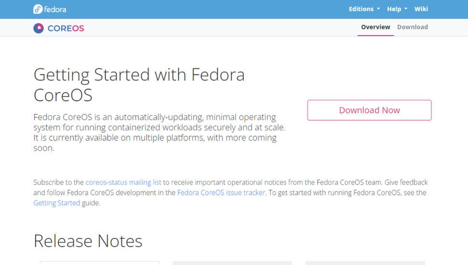
Task: Click the Release Notes heading
Action: tap(88, 241)
